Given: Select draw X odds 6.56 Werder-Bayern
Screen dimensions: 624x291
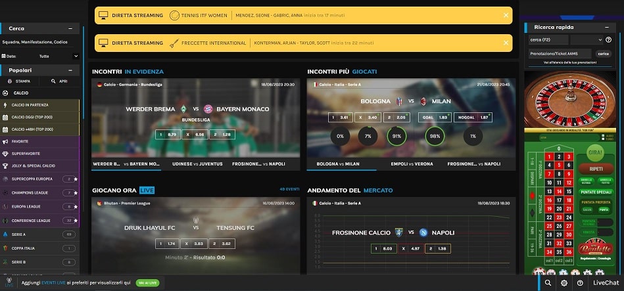Looking at the screenshot, I should tap(195, 135).
